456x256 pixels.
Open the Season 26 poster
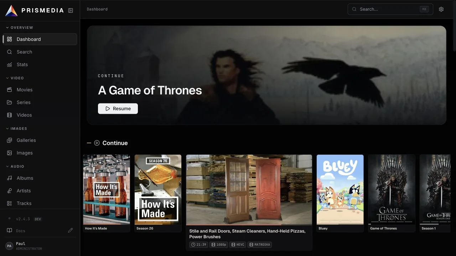pyautogui.click(x=158, y=190)
